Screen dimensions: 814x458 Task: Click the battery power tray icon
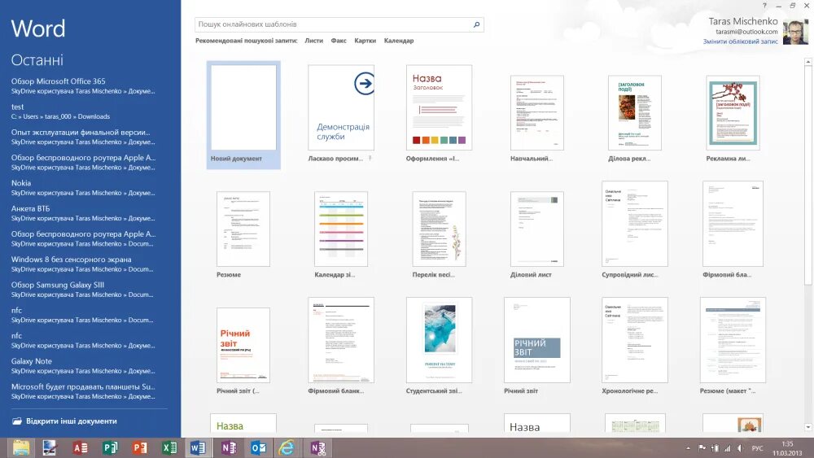(x=715, y=448)
